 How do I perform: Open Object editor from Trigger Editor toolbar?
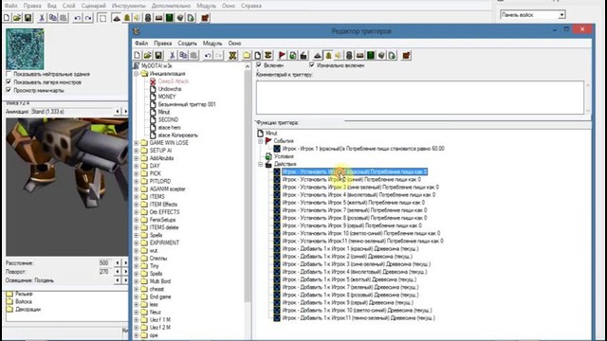tap(349, 56)
